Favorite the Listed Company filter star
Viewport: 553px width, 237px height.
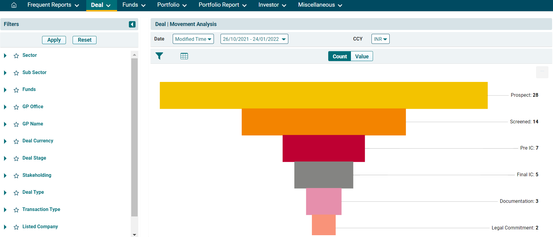[x=16, y=227]
